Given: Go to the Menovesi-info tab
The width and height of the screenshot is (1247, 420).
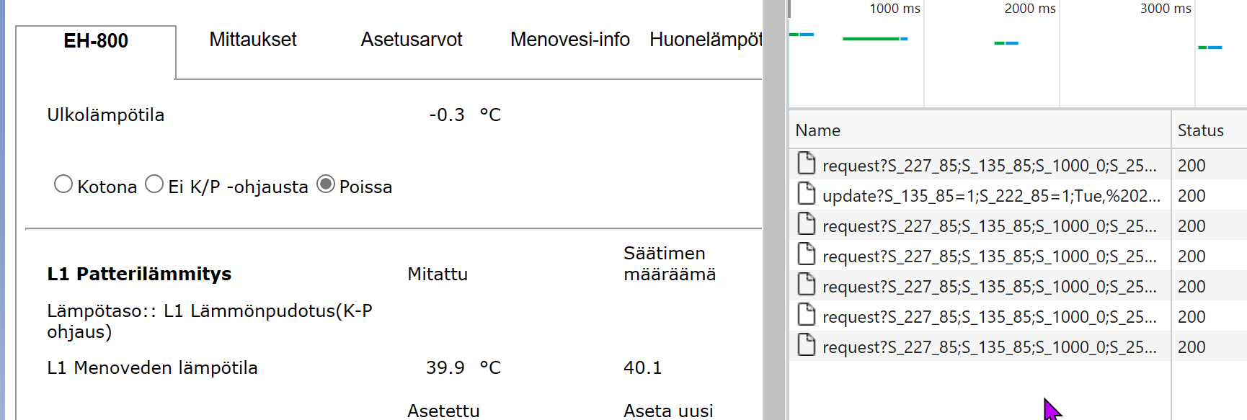Looking at the screenshot, I should 570,40.
